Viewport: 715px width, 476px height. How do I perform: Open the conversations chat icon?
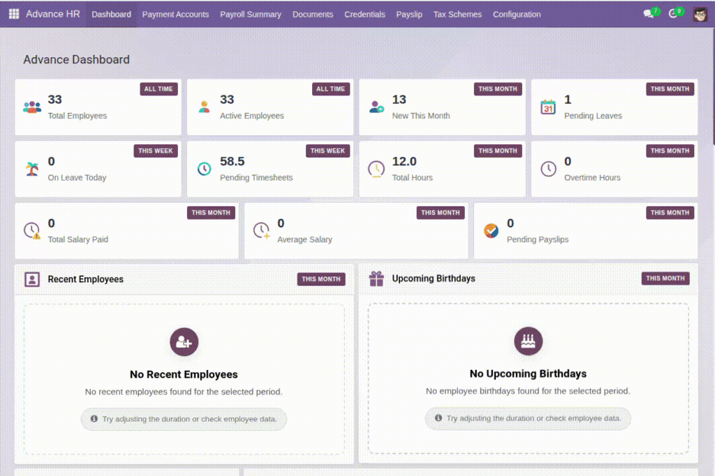pyautogui.click(x=649, y=14)
